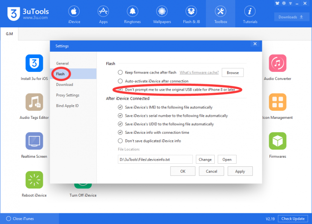This screenshot has height=224, width=312.
Task: Click the 3uTools logo
Action: click(x=28, y=14)
